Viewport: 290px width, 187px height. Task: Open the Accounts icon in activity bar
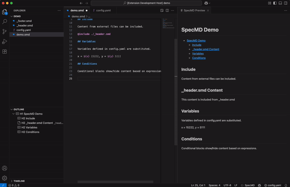click(5, 168)
